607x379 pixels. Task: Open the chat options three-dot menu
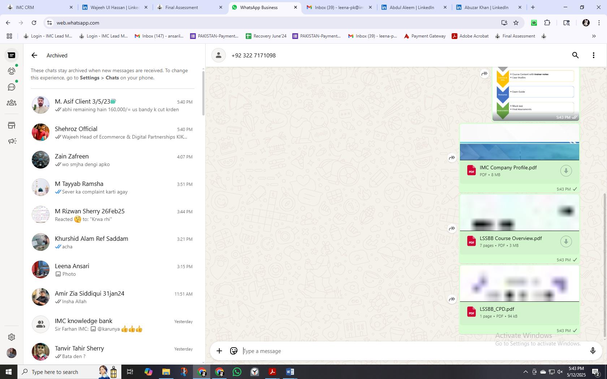[593, 55]
